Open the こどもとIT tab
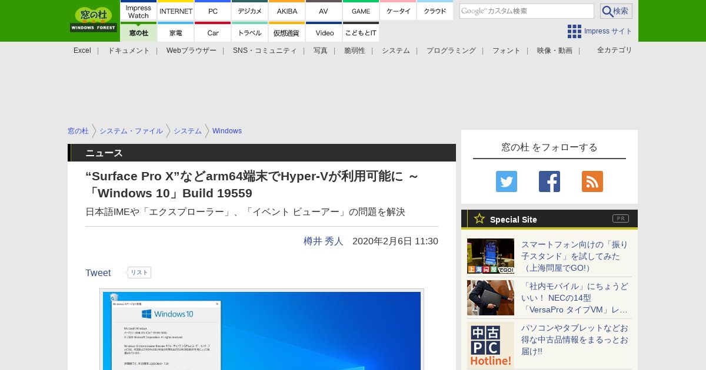This screenshot has height=370, width=706. click(x=361, y=32)
